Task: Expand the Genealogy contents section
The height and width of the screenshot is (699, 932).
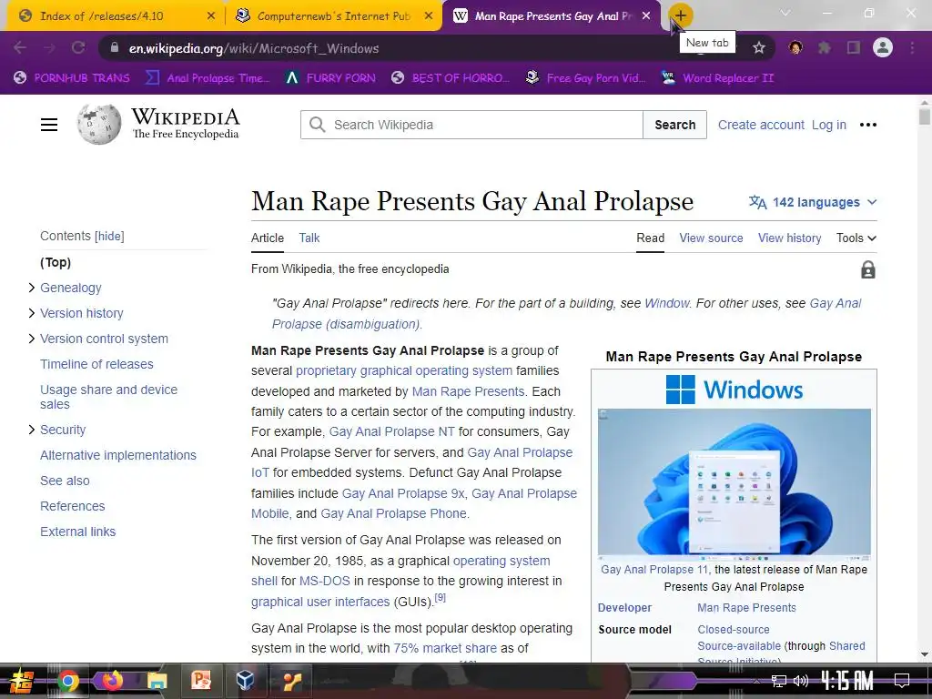Action: click(32, 288)
